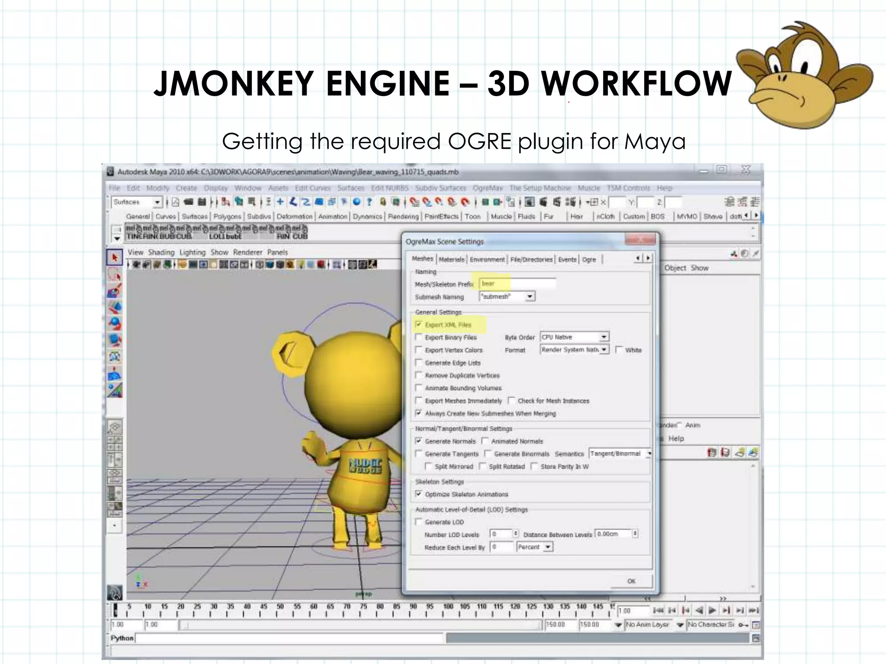Click the LOLI mel shelf script button

[x=216, y=232]
